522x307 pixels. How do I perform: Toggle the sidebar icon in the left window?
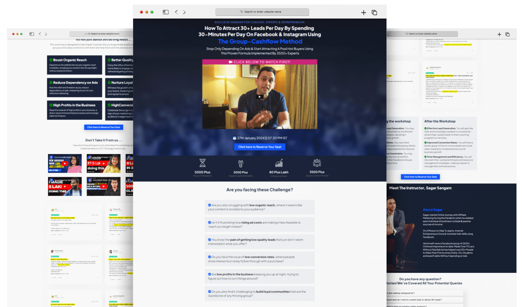[x=32, y=34]
